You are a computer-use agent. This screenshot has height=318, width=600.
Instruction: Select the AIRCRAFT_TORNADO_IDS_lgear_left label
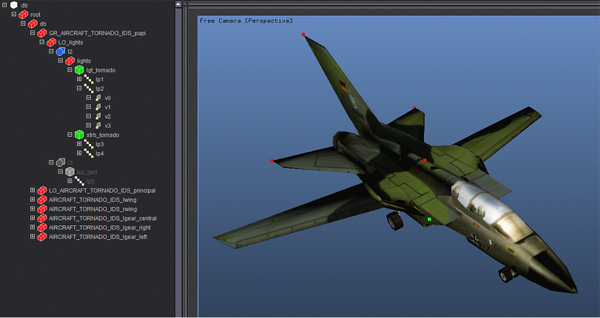(98, 237)
